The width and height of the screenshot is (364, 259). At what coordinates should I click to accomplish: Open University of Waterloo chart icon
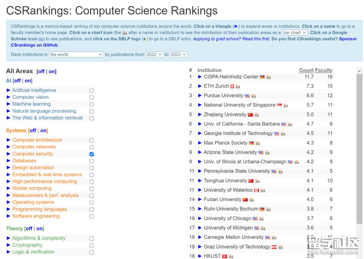(263, 190)
